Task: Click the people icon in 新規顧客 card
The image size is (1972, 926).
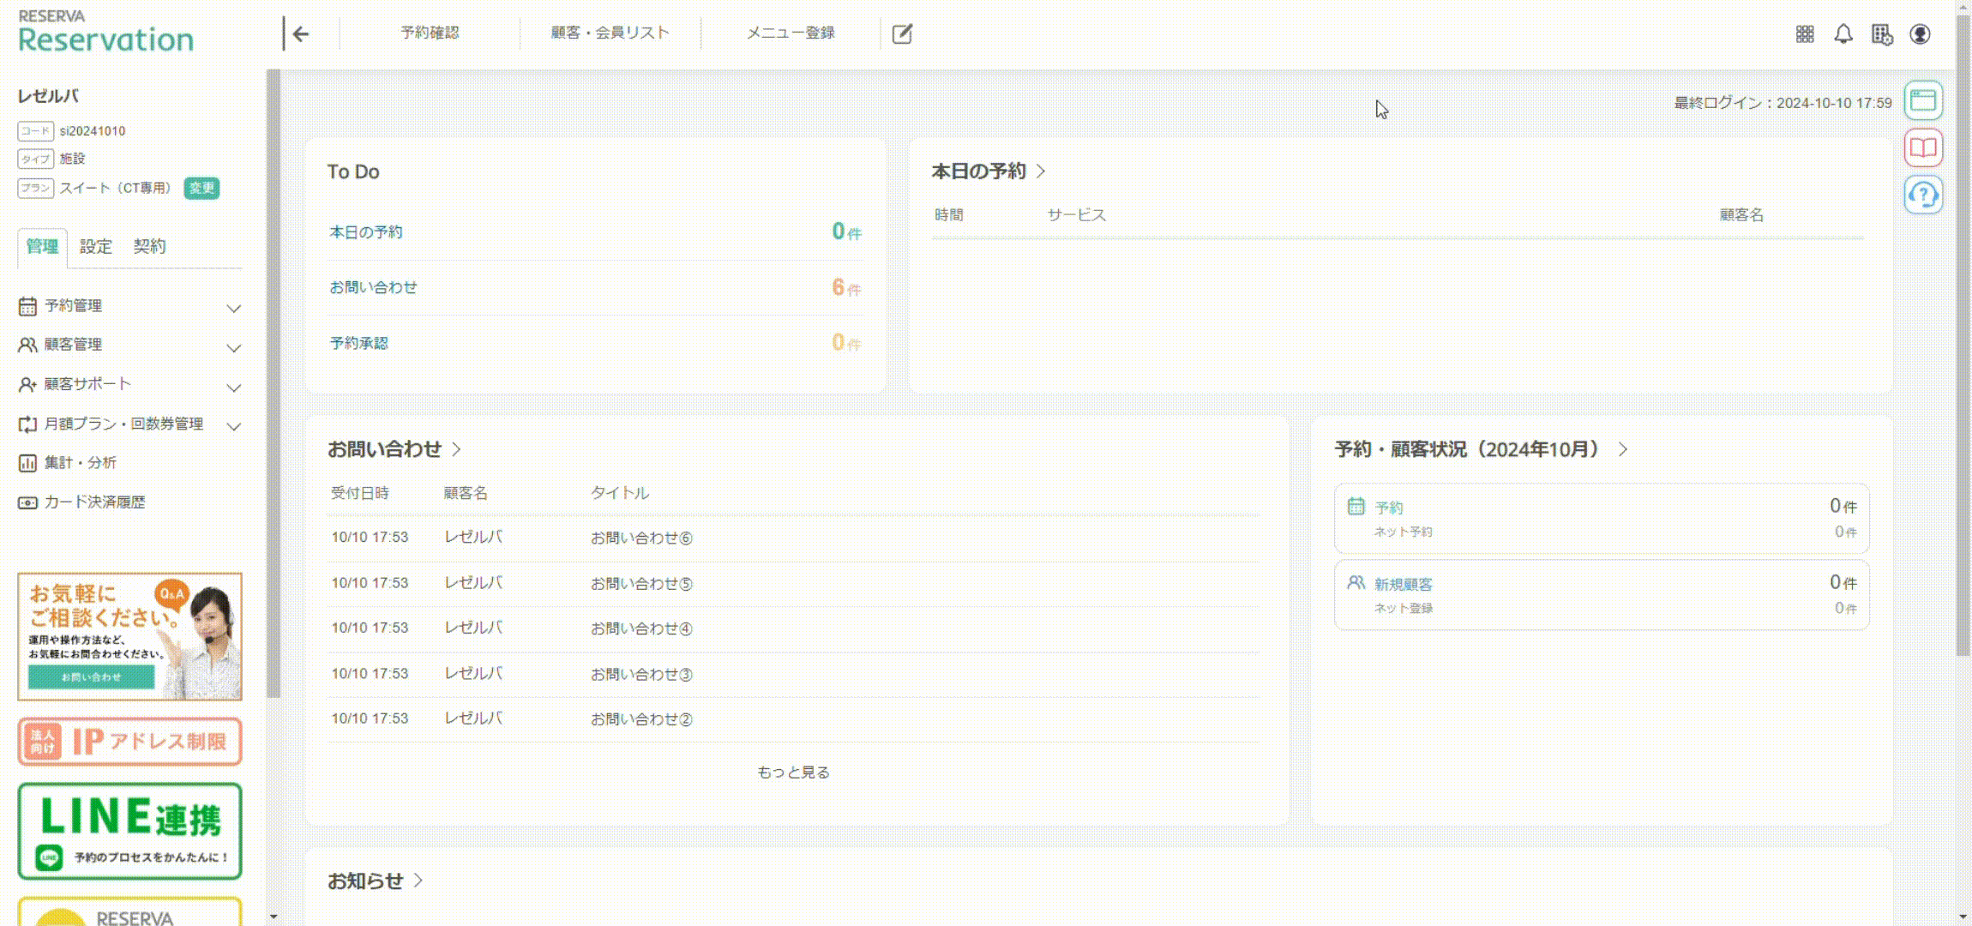Action: tap(1356, 583)
